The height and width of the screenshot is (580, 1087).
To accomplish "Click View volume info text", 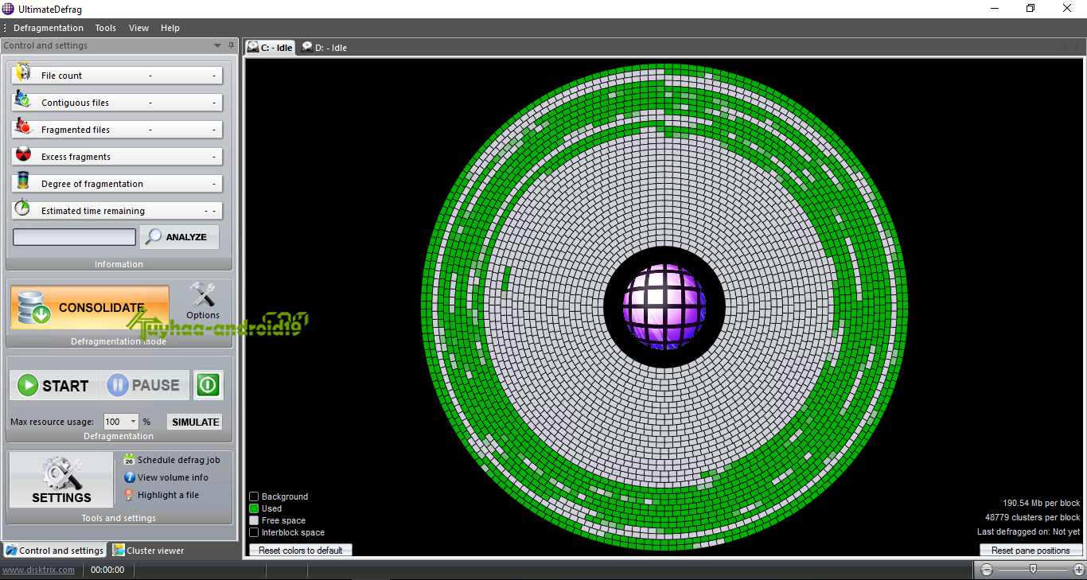I will [x=173, y=477].
